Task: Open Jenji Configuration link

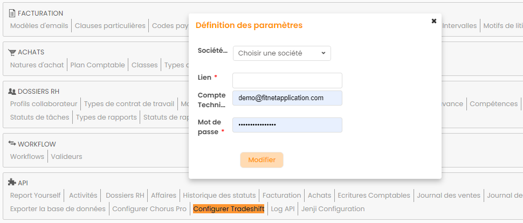Action: (x=333, y=209)
